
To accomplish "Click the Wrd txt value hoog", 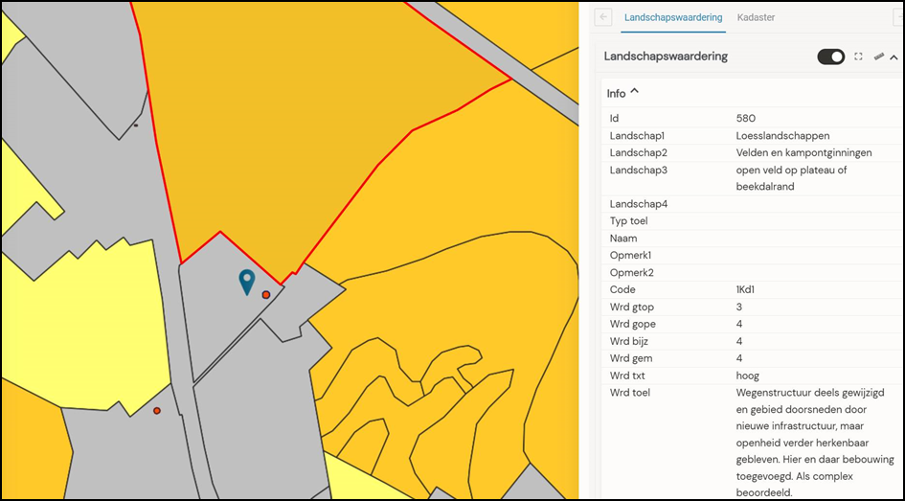I will click(x=747, y=376).
